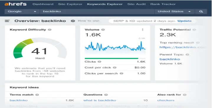Click the 2.3K Traffic Potential value

[x=168, y=35]
